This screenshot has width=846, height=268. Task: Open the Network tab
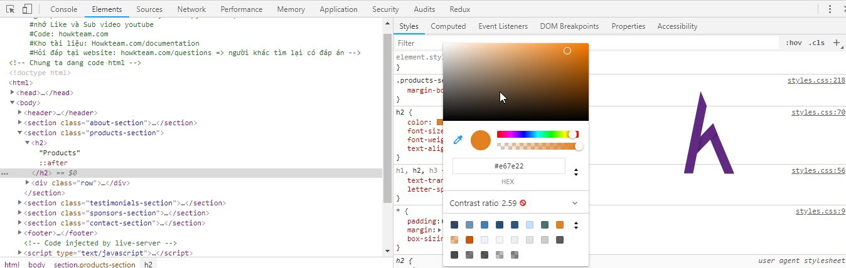click(x=191, y=9)
